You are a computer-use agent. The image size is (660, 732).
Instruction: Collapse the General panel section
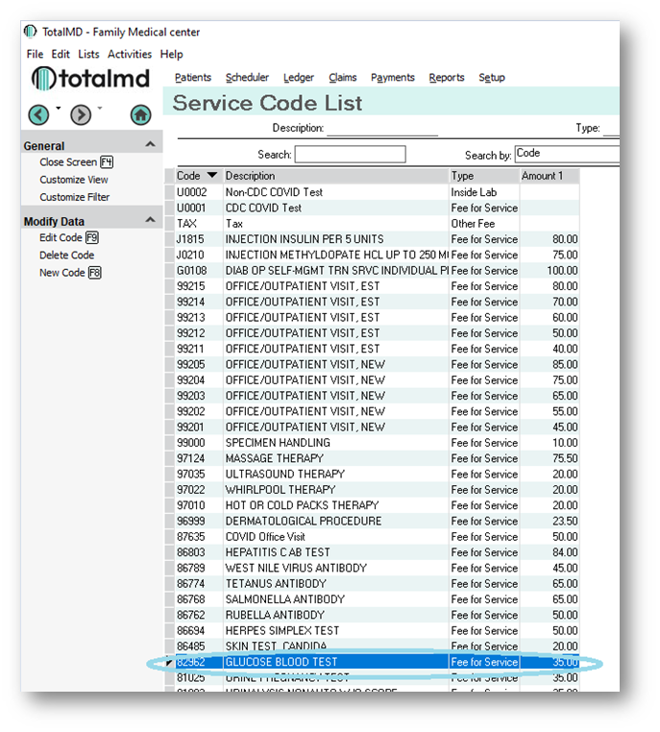click(x=150, y=145)
